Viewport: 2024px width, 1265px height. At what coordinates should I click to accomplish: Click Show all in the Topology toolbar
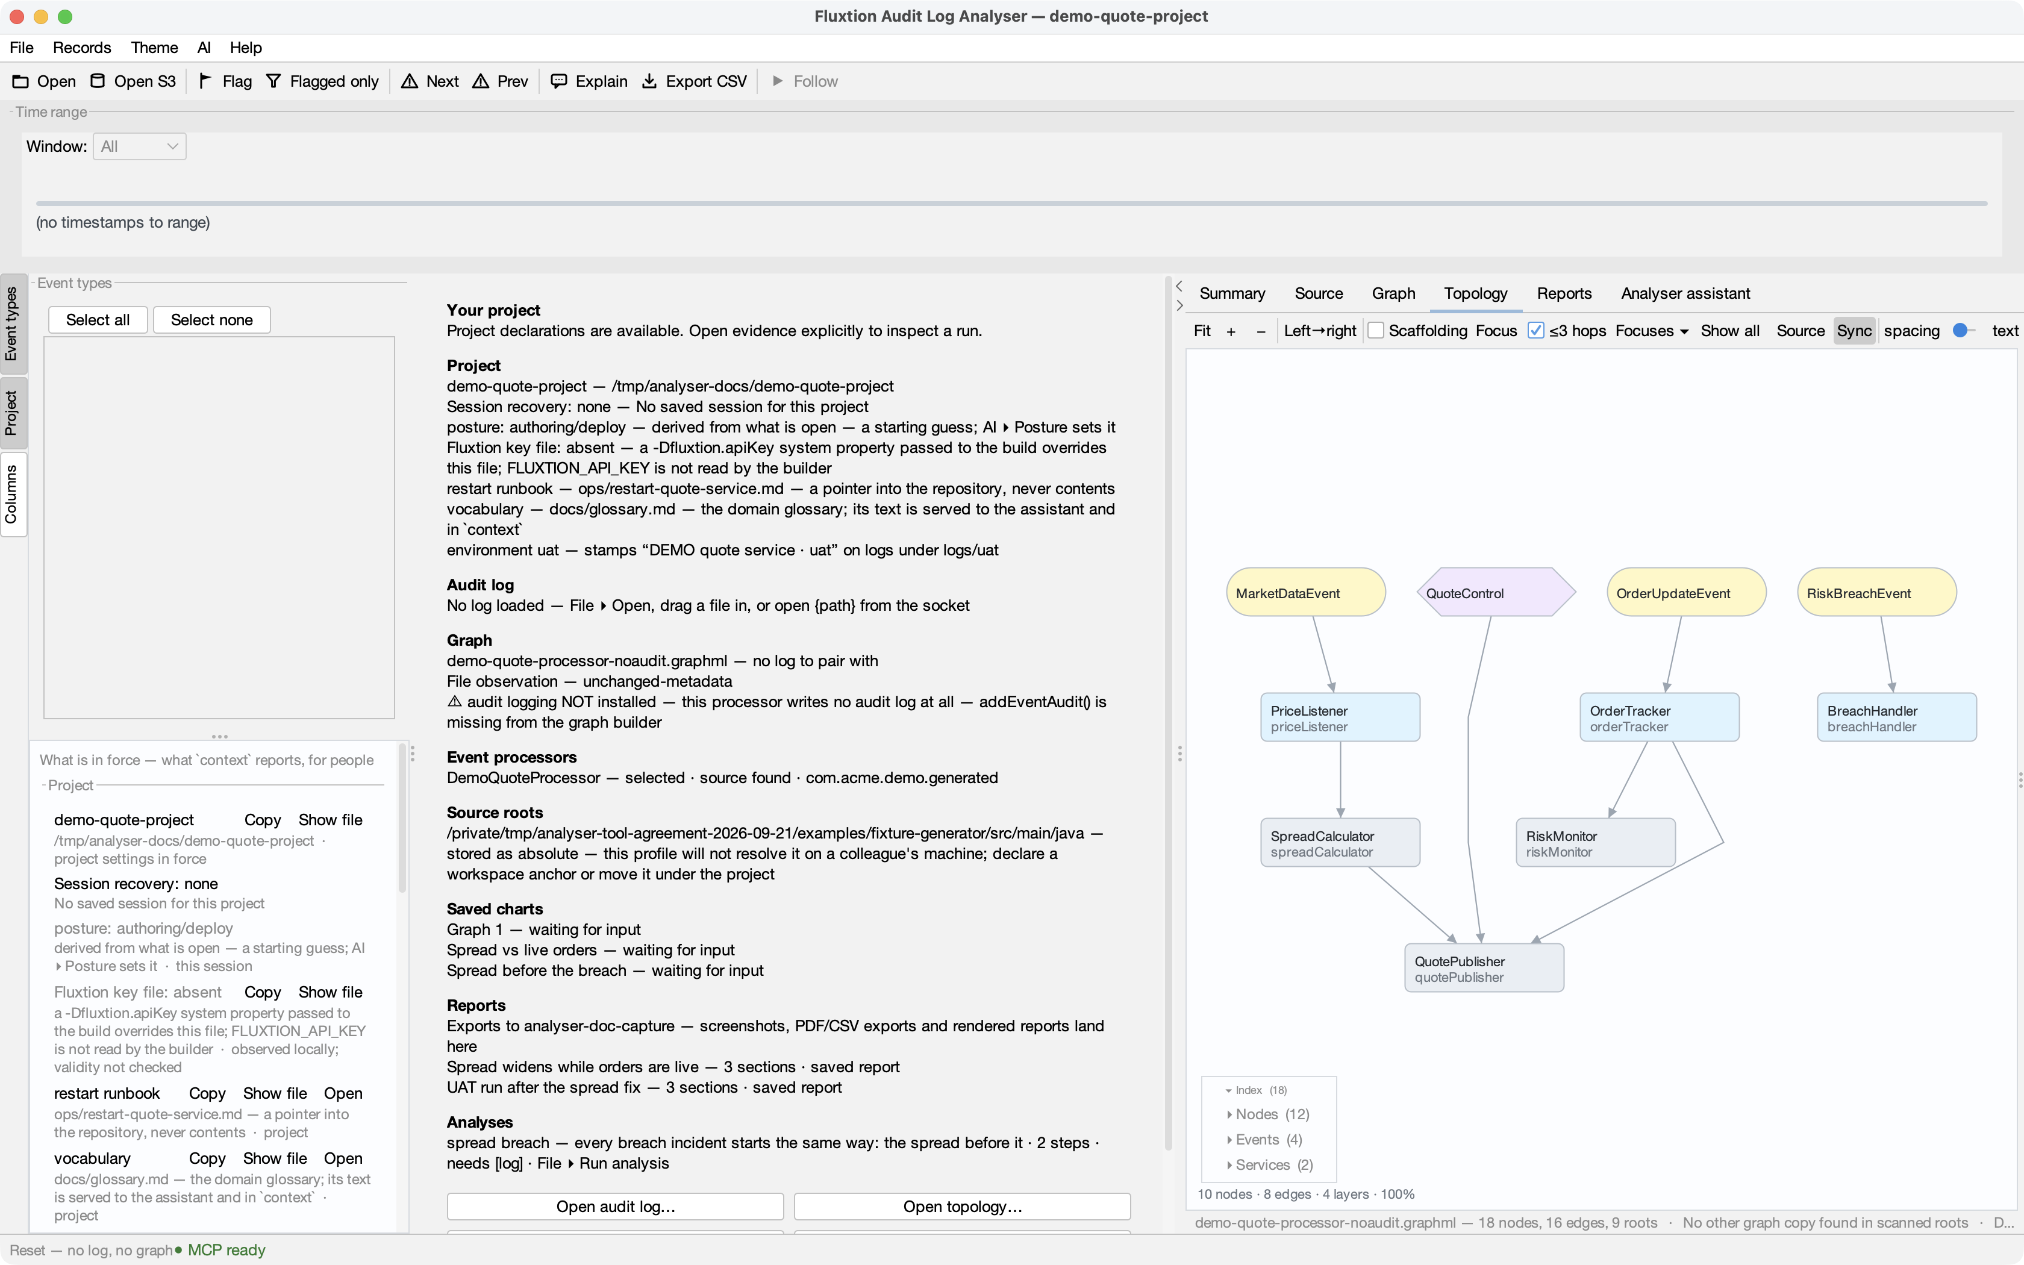point(1731,331)
